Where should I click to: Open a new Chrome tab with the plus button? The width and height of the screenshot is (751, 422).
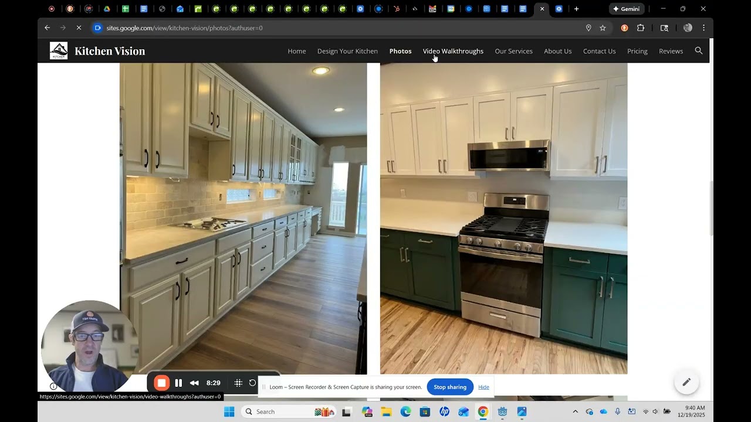[x=576, y=9]
